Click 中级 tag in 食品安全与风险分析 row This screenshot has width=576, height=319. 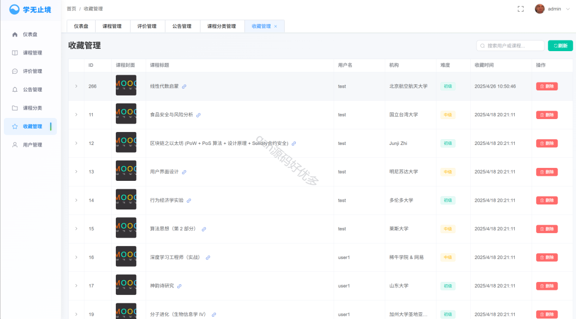[448, 115]
